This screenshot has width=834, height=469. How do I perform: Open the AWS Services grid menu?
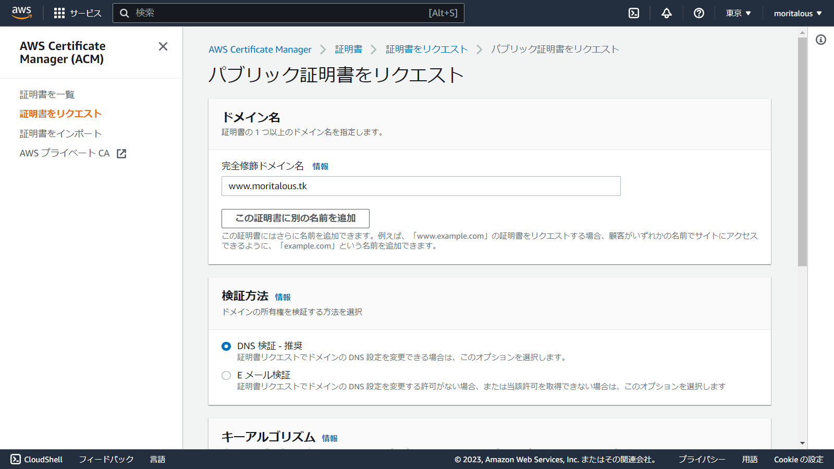pos(59,13)
